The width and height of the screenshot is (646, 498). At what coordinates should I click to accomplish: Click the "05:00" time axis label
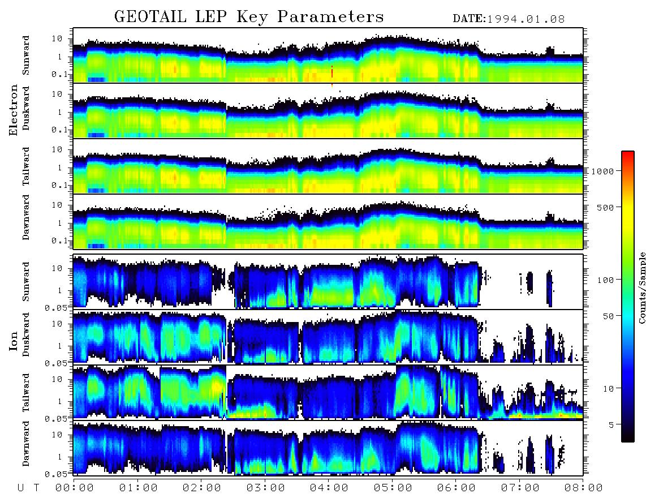[x=393, y=488]
